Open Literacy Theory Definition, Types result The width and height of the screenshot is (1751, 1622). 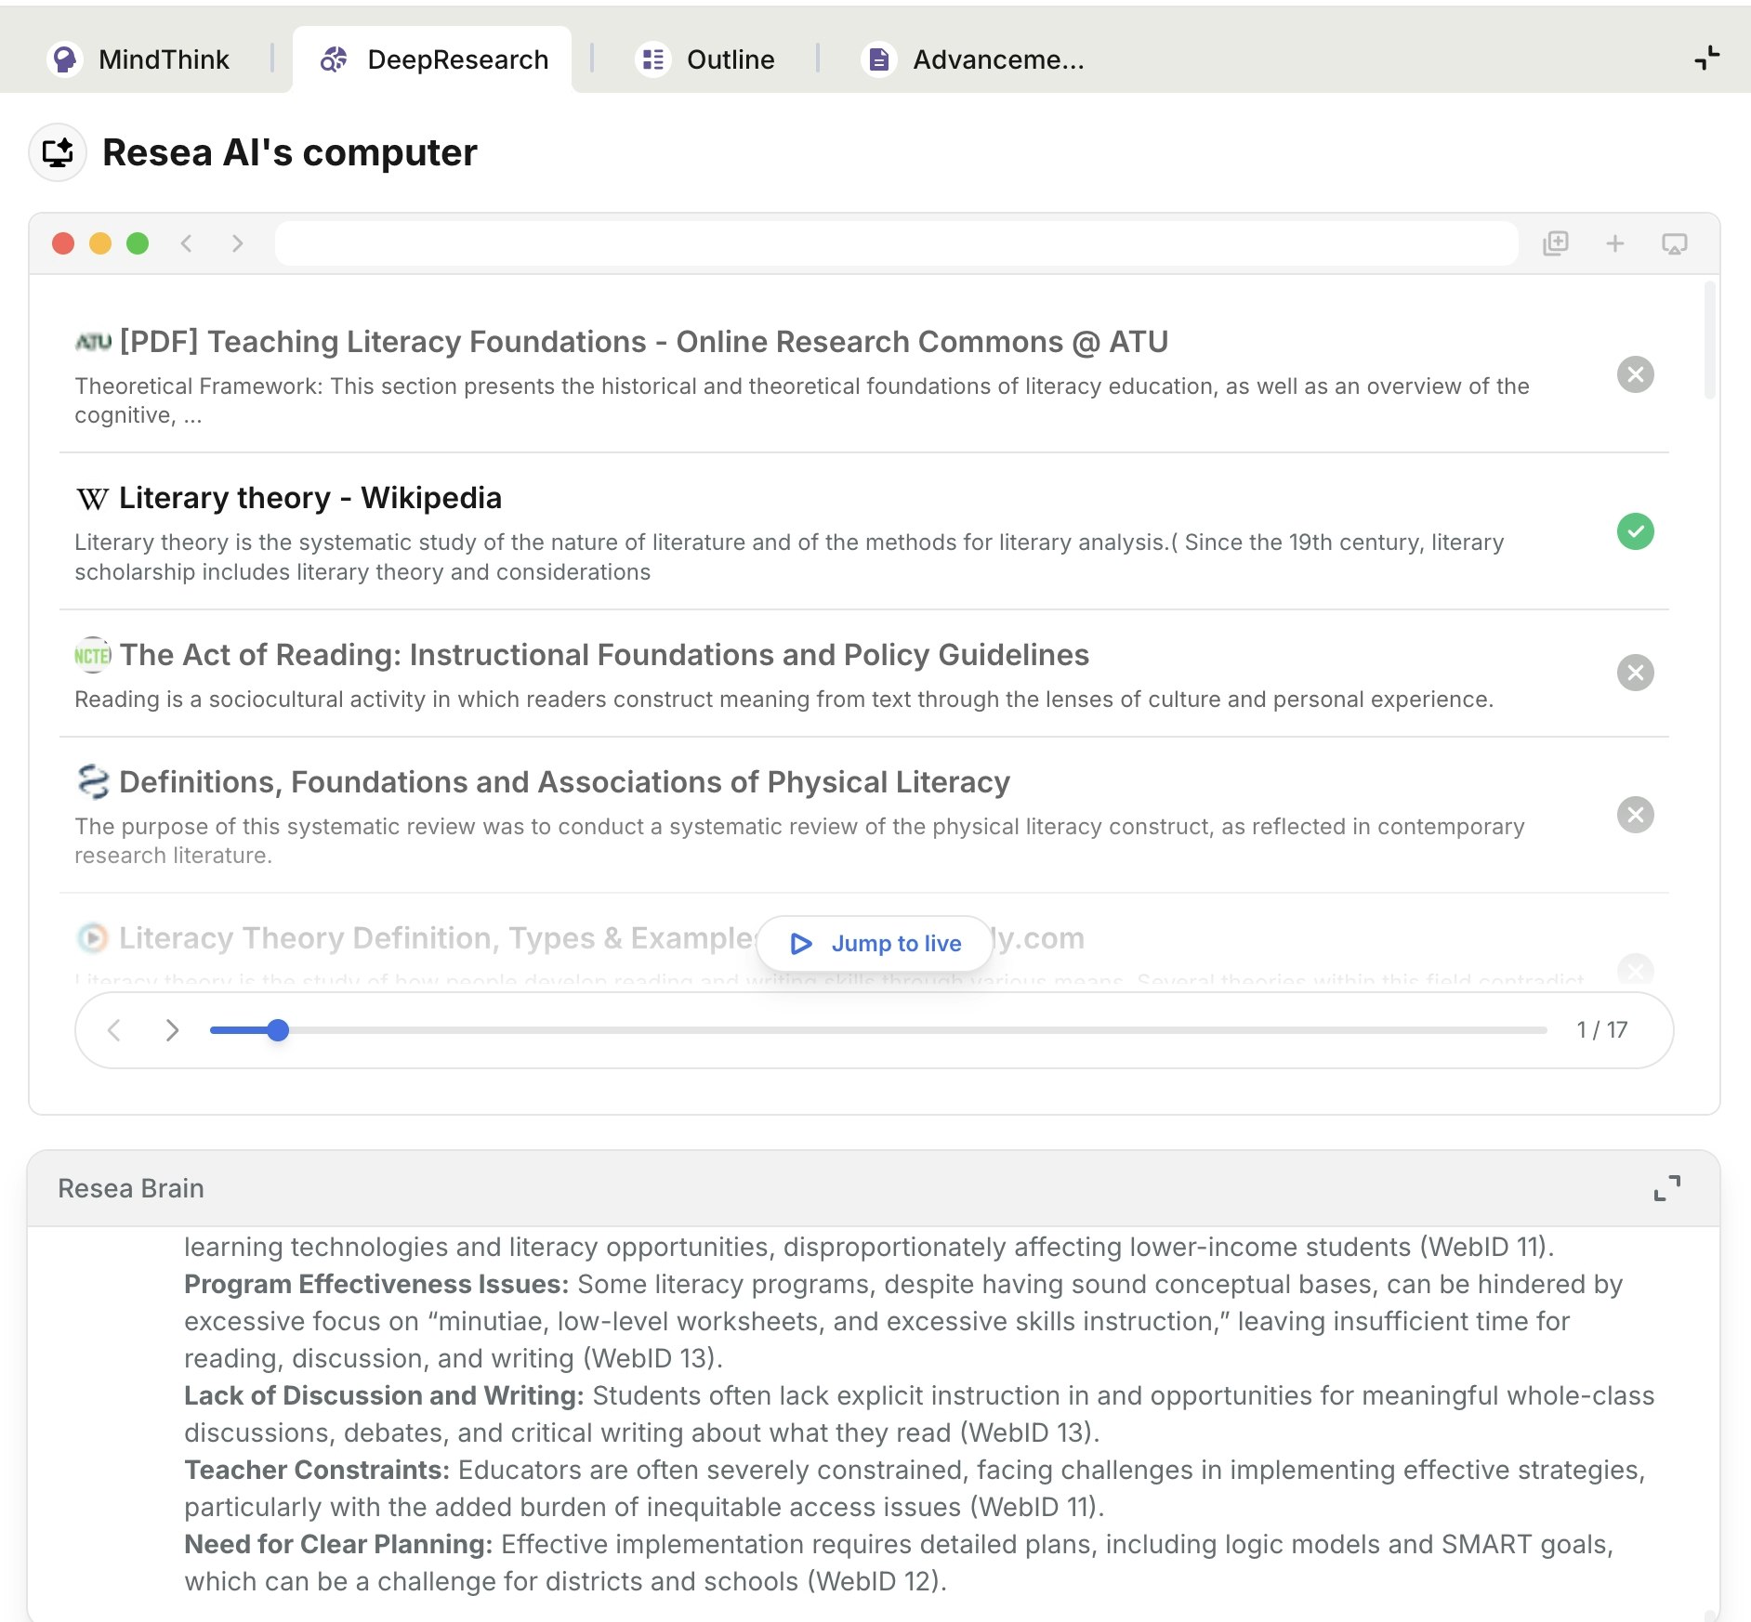coord(601,938)
